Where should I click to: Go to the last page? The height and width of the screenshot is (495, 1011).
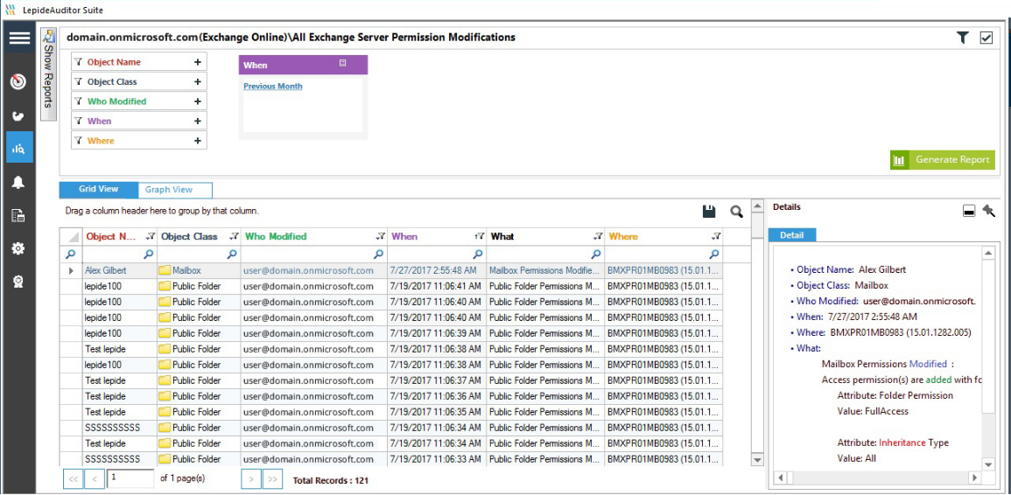(273, 479)
